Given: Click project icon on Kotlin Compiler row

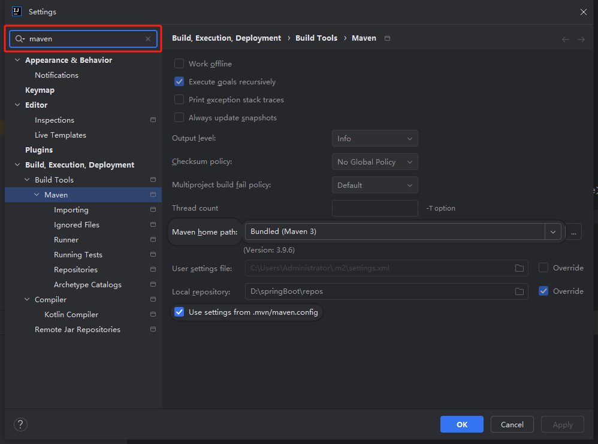Looking at the screenshot, I should [x=153, y=314].
